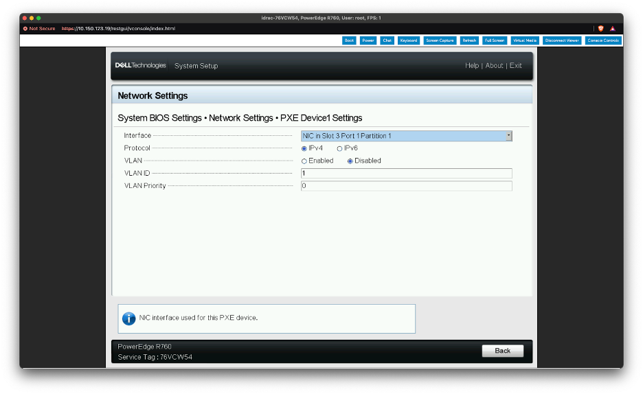The height and width of the screenshot is (394, 643).
Task: Open the Help menu link
Action: [472, 66]
